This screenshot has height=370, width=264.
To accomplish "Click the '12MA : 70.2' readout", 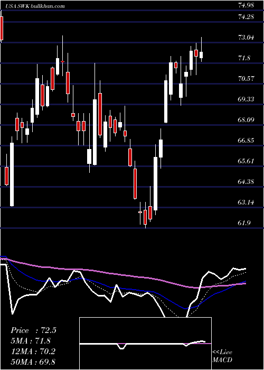I will [x=33, y=351].
